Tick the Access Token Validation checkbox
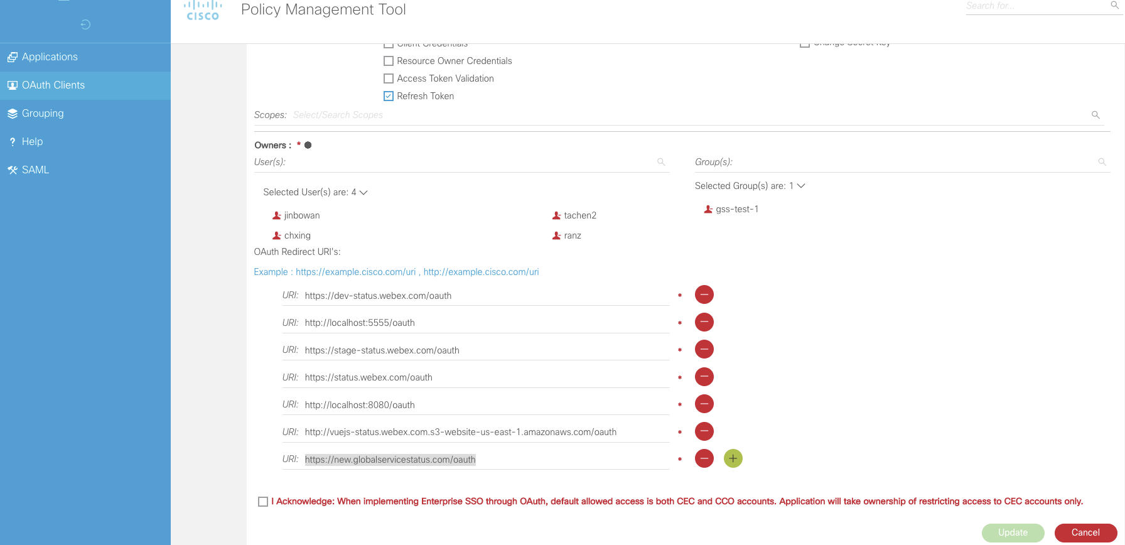 (x=389, y=78)
